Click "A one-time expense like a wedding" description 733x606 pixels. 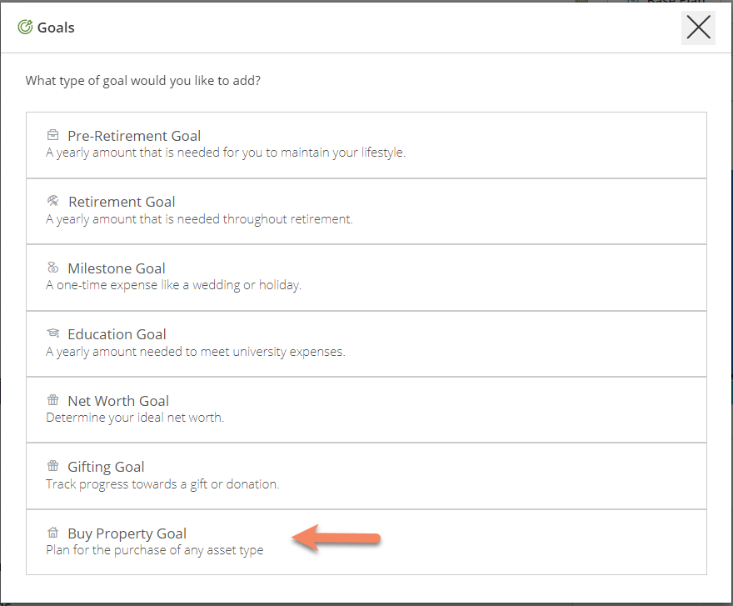(173, 285)
